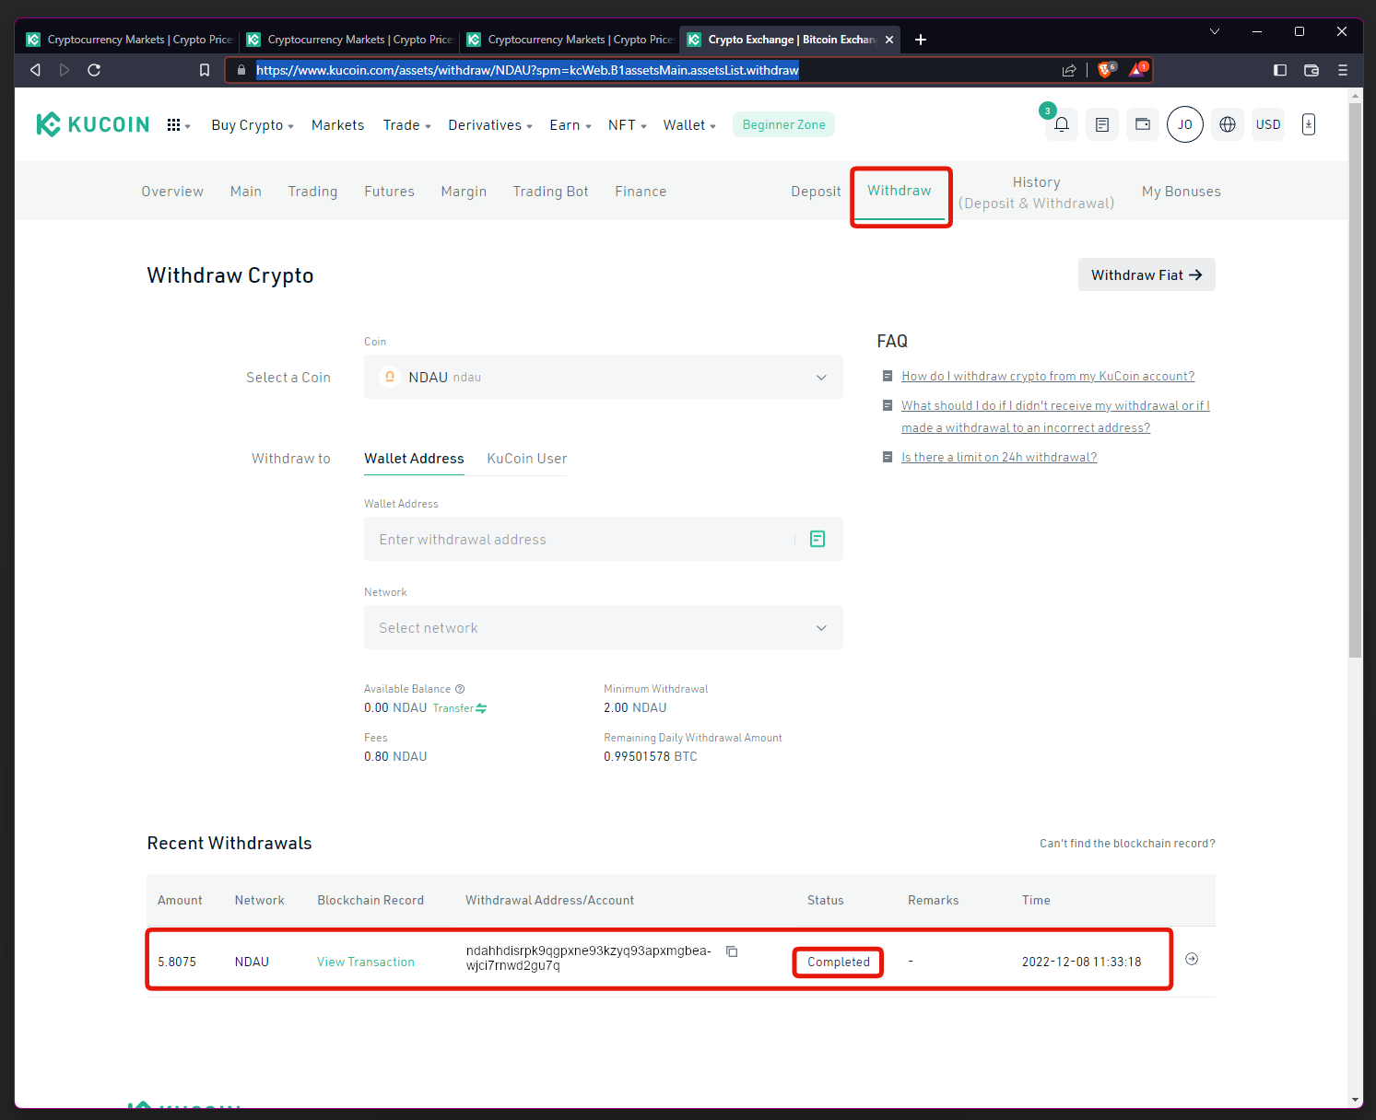Image resolution: width=1376 pixels, height=1120 pixels.
Task: Toggle the browser sidebar panel icon
Action: (1280, 70)
